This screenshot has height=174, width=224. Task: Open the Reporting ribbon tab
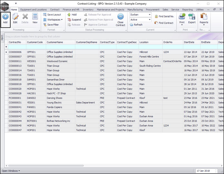point(188,10)
